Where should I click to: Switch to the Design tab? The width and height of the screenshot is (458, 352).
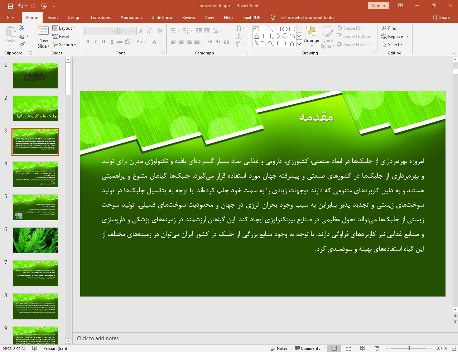click(x=74, y=17)
